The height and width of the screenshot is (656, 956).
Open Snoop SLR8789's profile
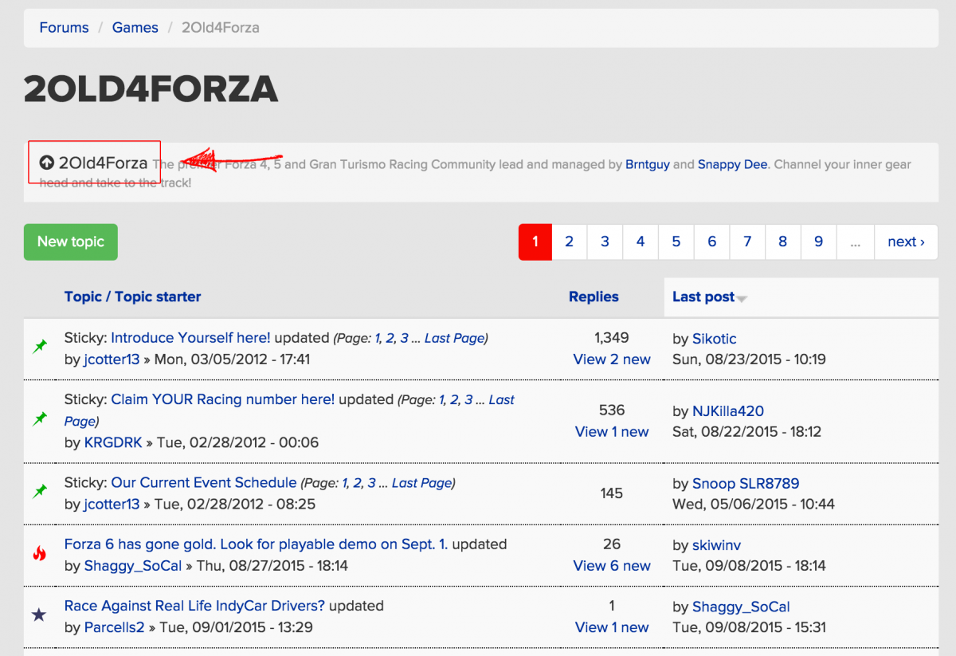tap(746, 484)
